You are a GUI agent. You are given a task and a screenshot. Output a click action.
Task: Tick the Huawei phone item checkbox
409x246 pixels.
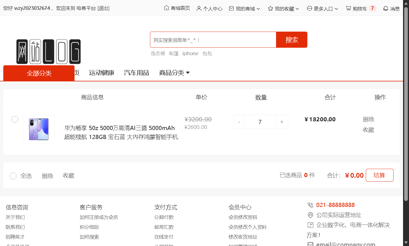coord(15,119)
